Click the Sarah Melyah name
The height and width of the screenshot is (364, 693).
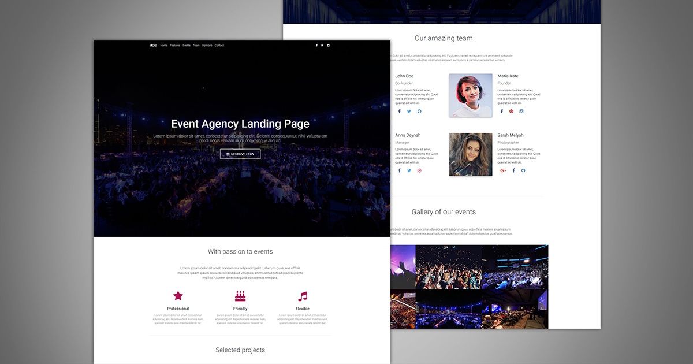pyautogui.click(x=511, y=135)
